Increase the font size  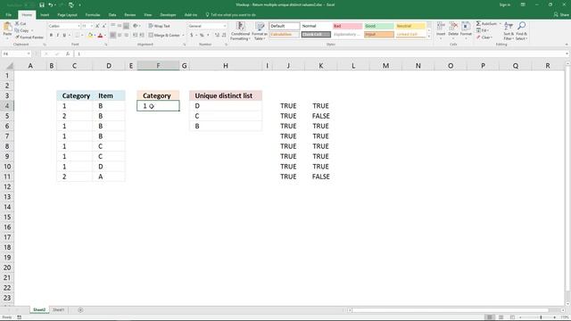[x=97, y=26]
